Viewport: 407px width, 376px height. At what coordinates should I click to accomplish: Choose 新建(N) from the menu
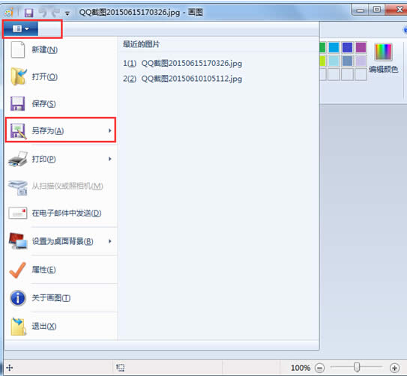pyautogui.click(x=61, y=49)
